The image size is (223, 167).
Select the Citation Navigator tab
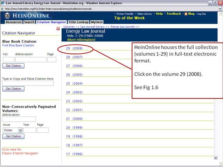point(51,22)
